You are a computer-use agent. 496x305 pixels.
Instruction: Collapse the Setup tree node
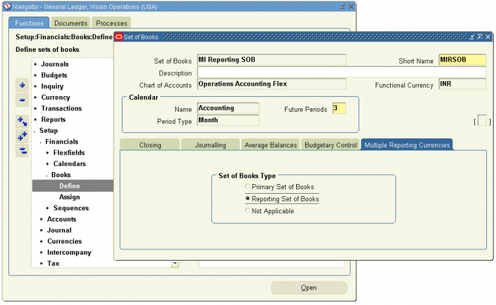[x=35, y=131]
